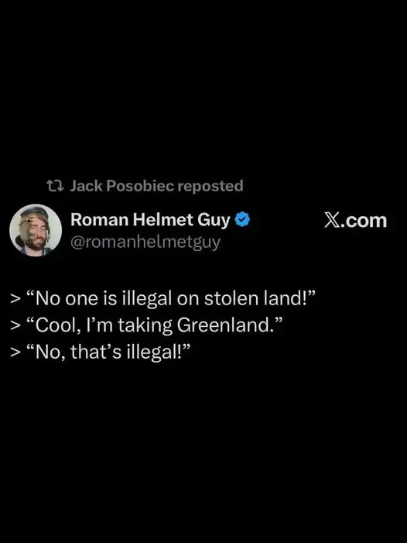Click the Jack Posobiec name in repost line
Viewport: 407px width, 543px height.
122,186
